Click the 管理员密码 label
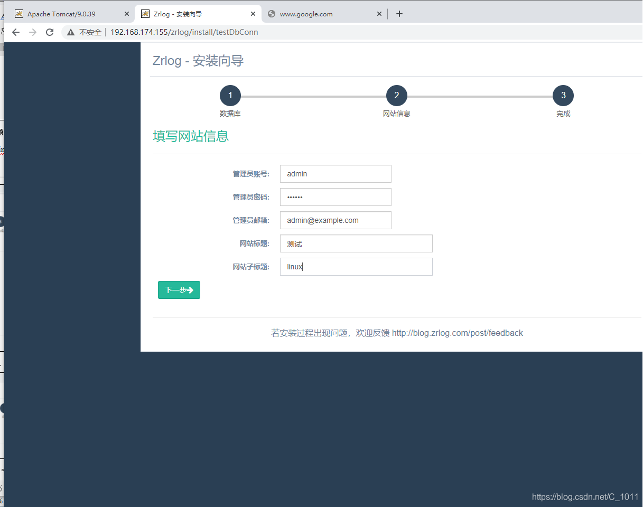This screenshot has height=507, width=643. click(251, 197)
